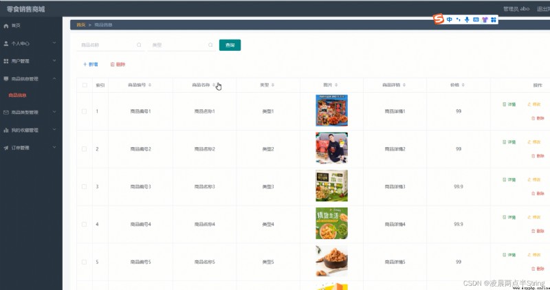Check the row 1 checkbox

pos(84,111)
